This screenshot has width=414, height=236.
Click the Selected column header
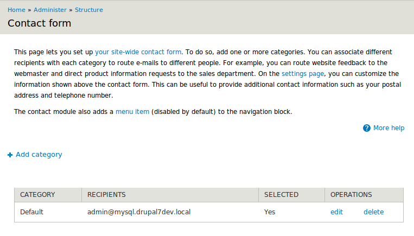tap(281, 195)
